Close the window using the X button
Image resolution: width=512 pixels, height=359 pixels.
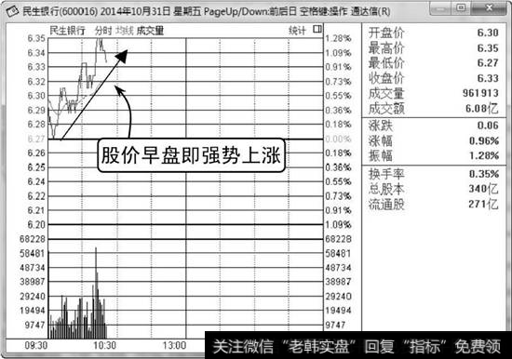490,7
